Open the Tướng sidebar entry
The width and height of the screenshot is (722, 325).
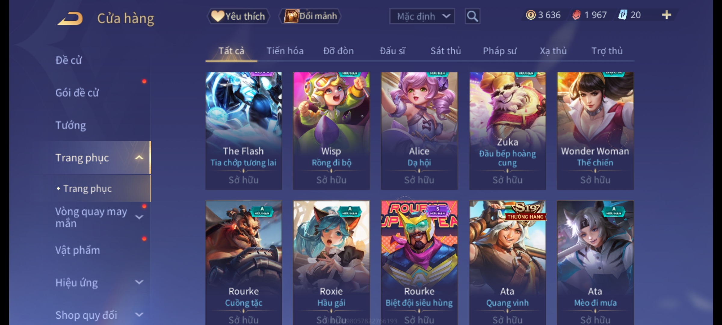[x=71, y=125]
